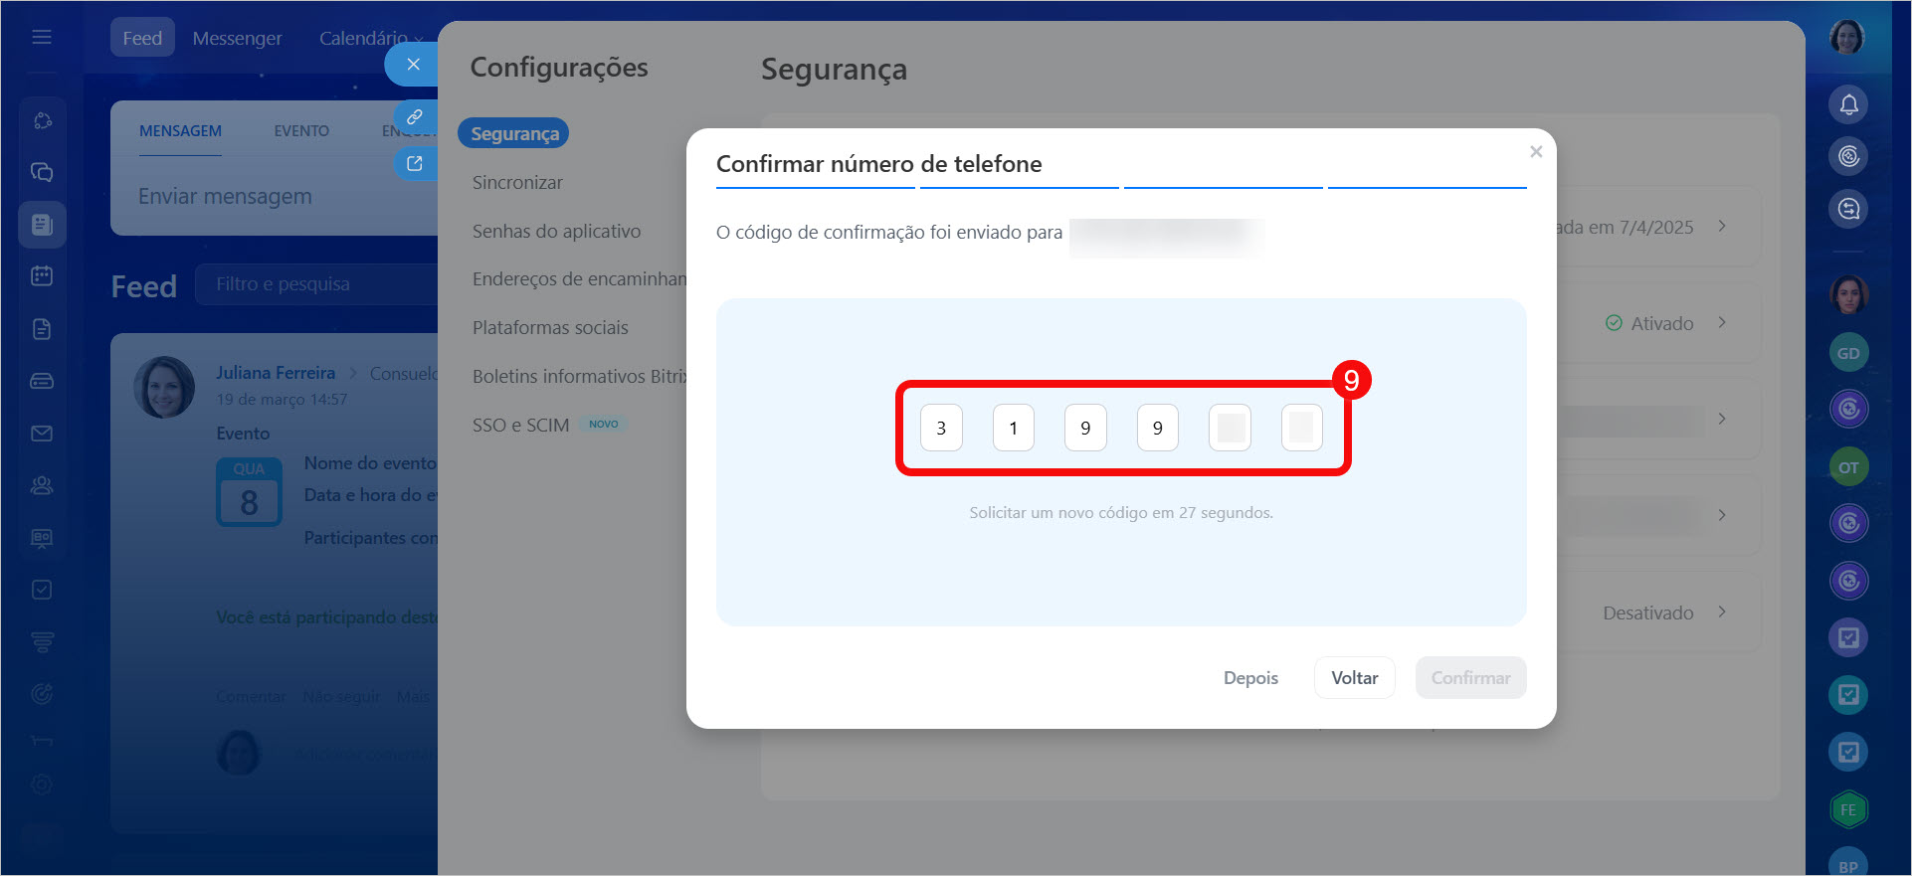
Task: Close the phone confirmation dialog
Action: (1536, 152)
